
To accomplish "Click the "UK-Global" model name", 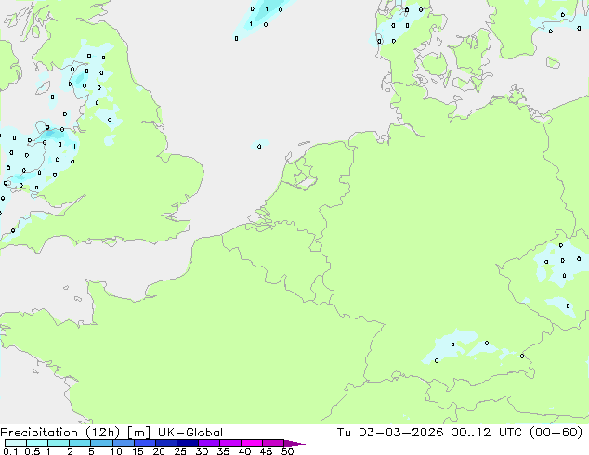I will (x=190, y=433).
